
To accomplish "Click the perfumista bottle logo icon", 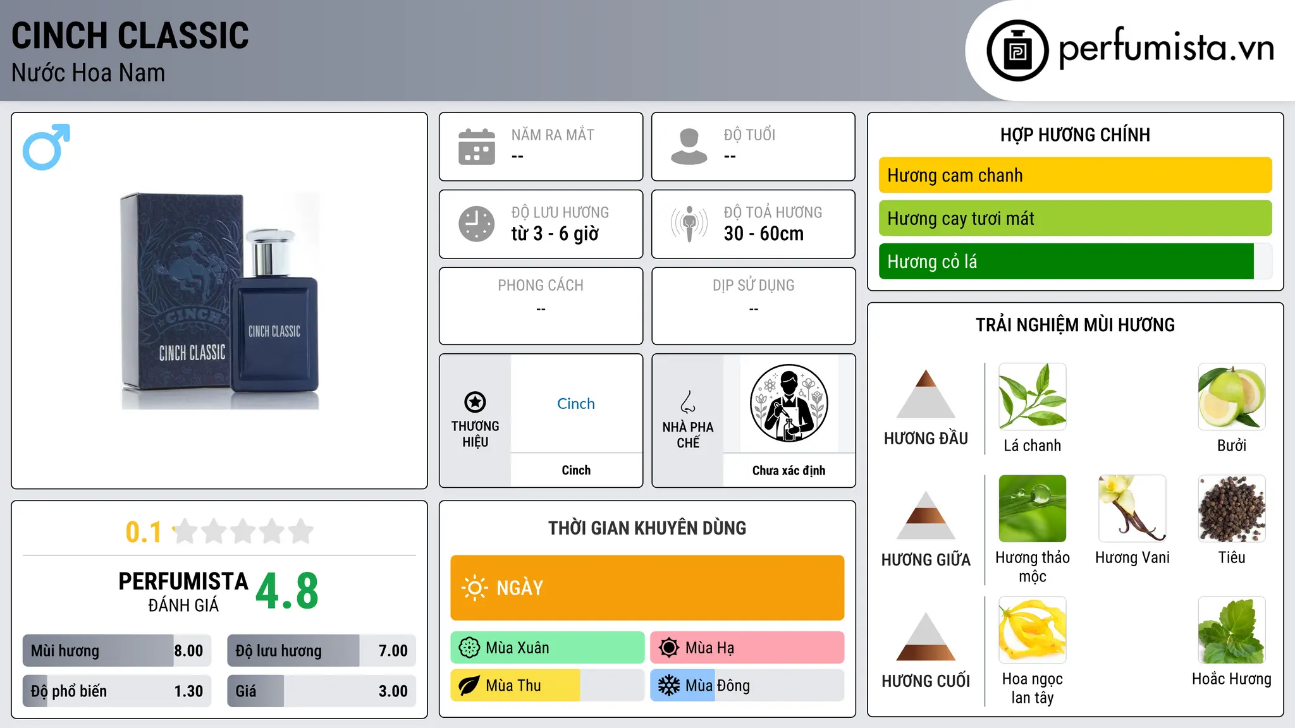I will click(1017, 51).
